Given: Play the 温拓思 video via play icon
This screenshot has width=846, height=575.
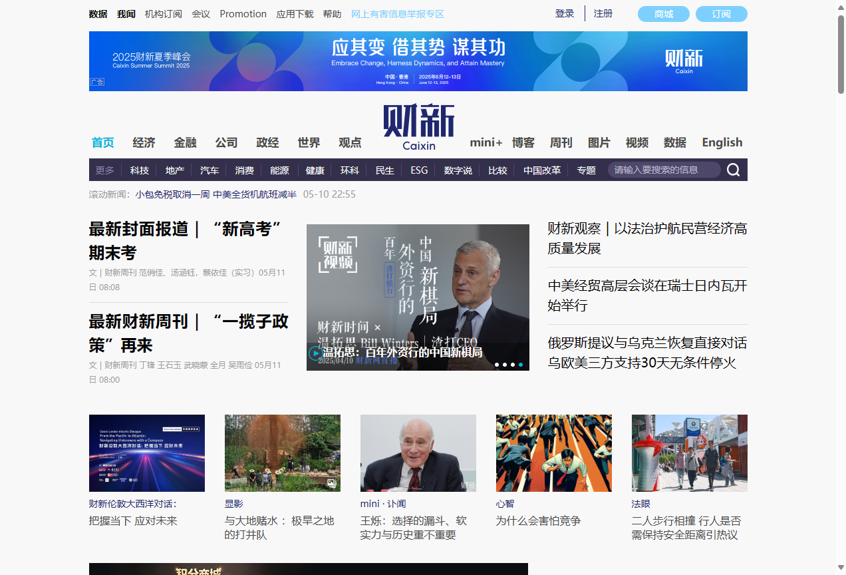Looking at the screenshot, I should pyautogui.click(x=315, y=353).
